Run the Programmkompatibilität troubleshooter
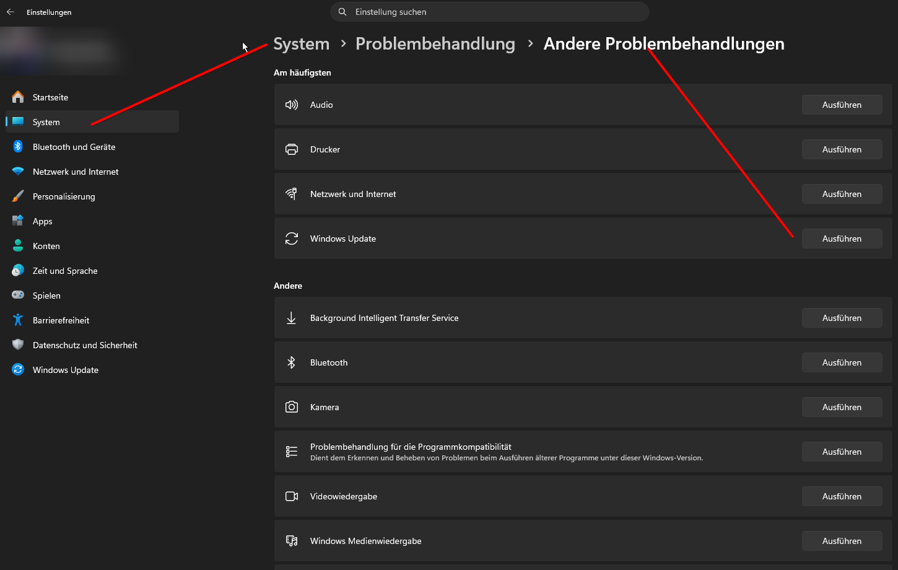 842,452
